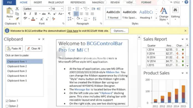Click the numbered list icon
This screenshot has height=108, width=193.
77,9
